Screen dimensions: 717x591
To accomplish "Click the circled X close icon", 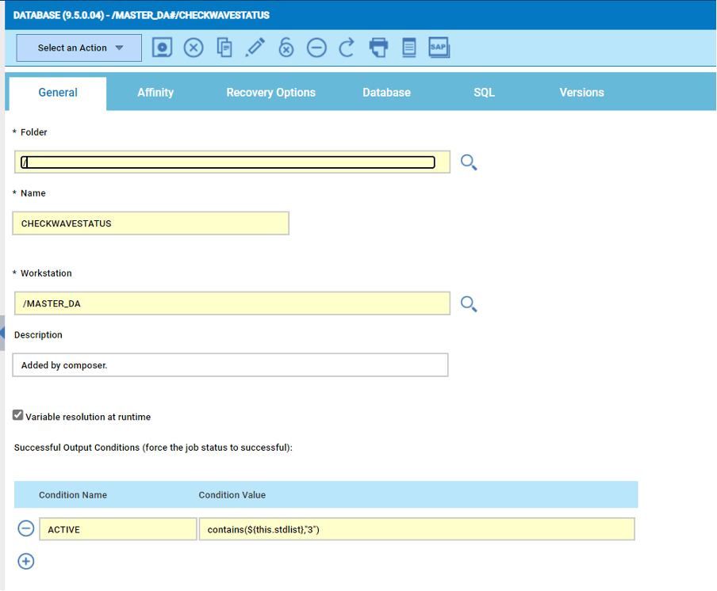I will pyautogui.click(x=194, y=48).
